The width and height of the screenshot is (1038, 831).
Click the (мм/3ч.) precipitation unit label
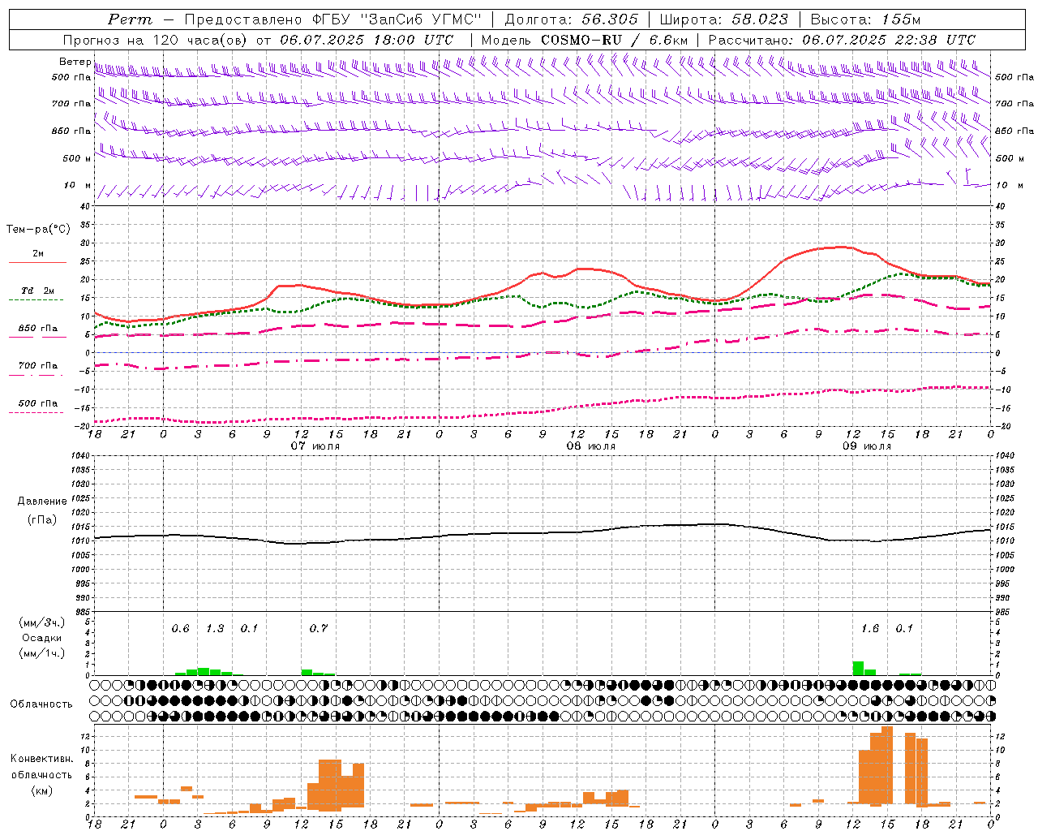42,623
